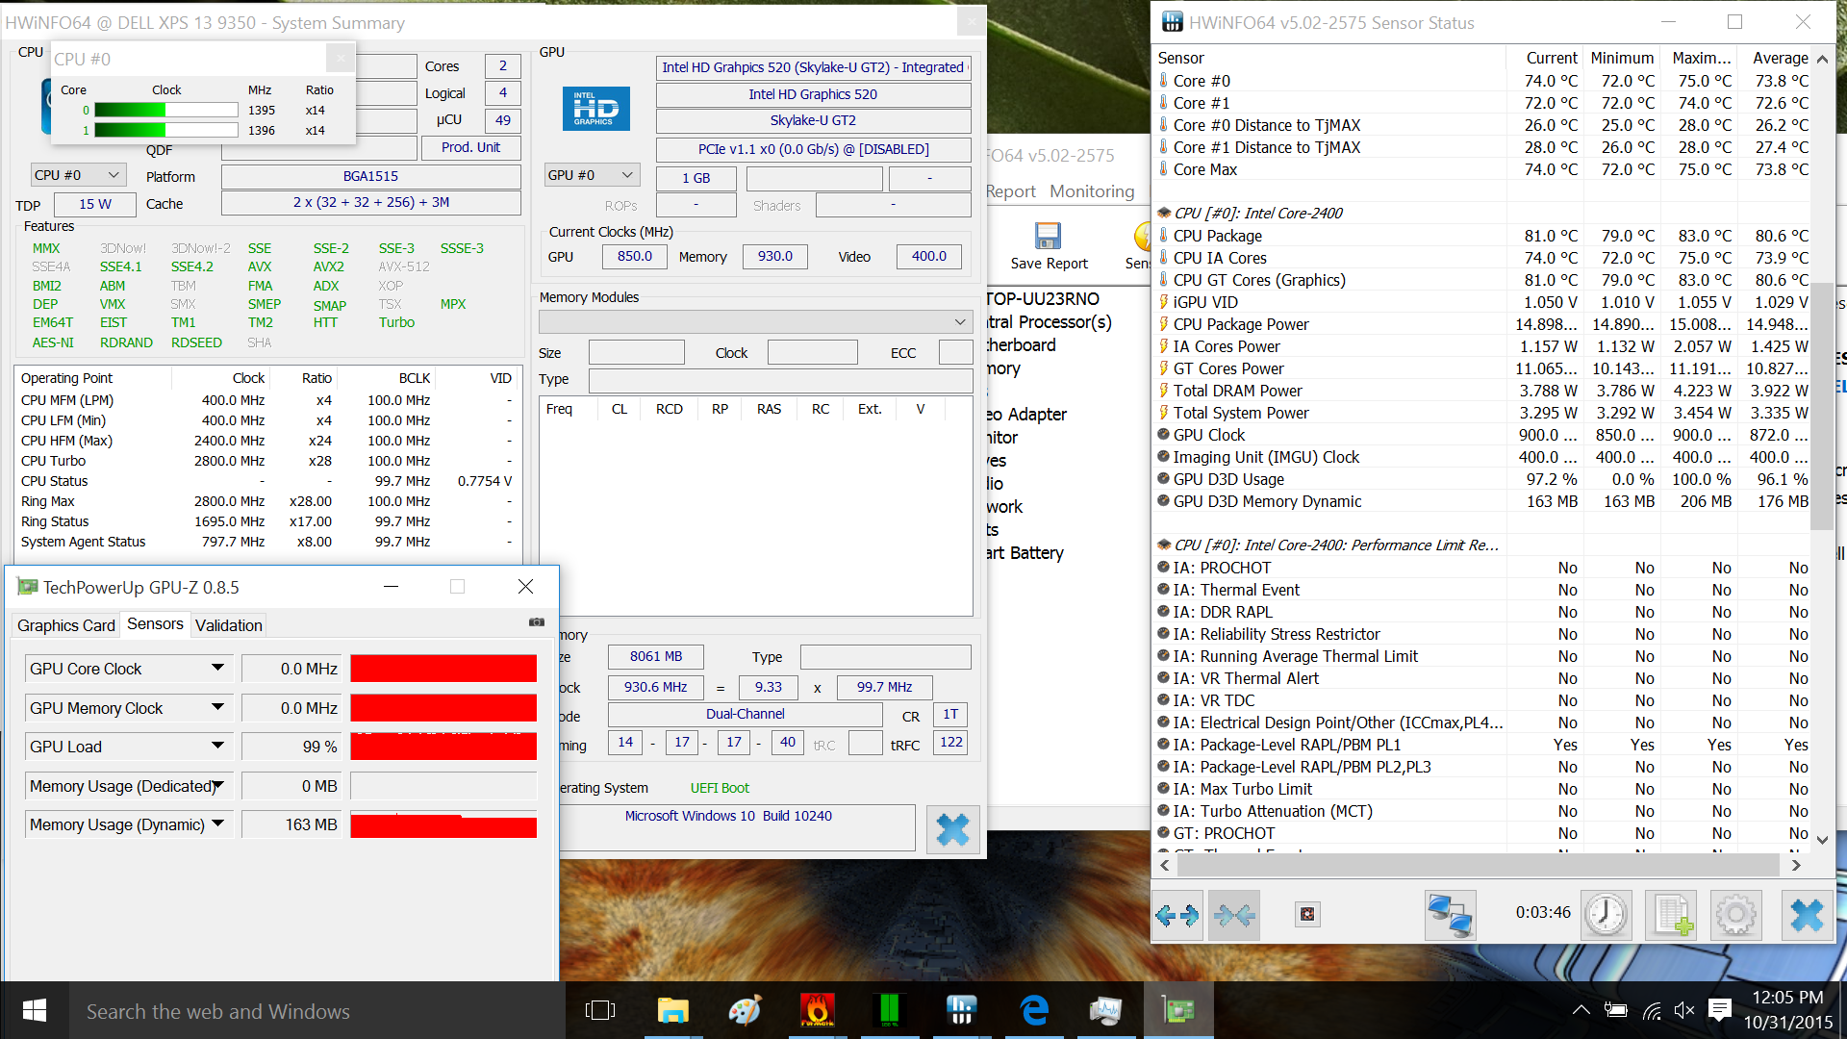Click Save Report floppy disk icon

pyautogui.click(x=1048, y=237)
